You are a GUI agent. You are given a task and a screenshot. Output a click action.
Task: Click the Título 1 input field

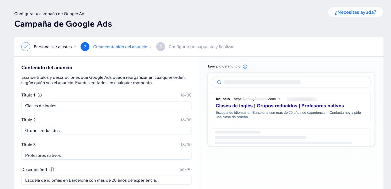tap(106, 106)
